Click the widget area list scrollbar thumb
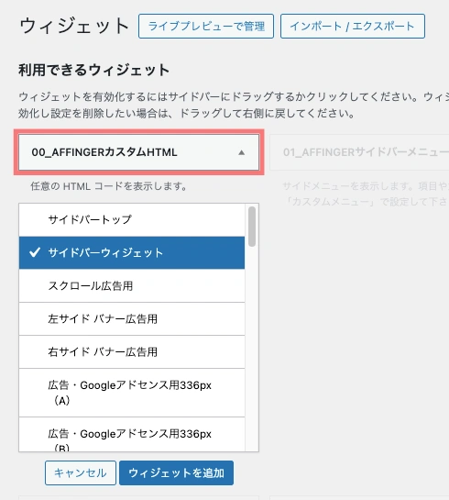The image size is (449, 500). coord(252,227)
